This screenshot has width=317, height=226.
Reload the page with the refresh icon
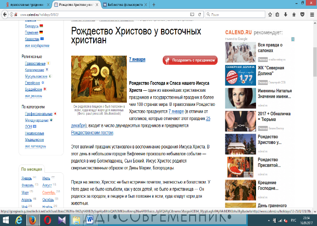[x=199, y=14]
